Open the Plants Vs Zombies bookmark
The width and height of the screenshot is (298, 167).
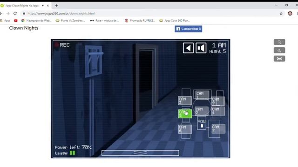click(70, 20)
